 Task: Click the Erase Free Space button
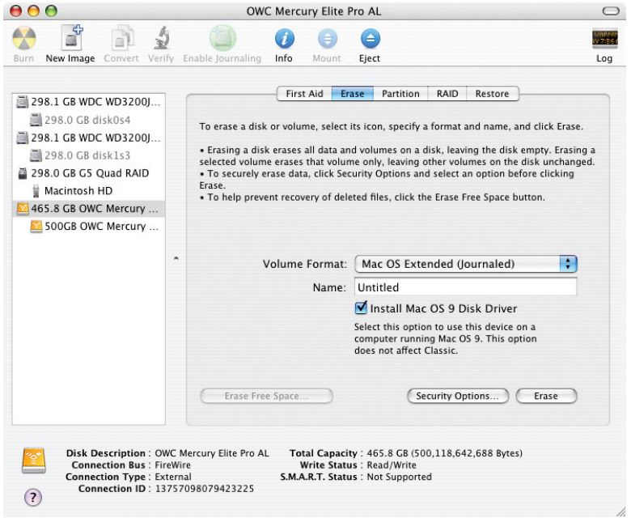(266, 396)
